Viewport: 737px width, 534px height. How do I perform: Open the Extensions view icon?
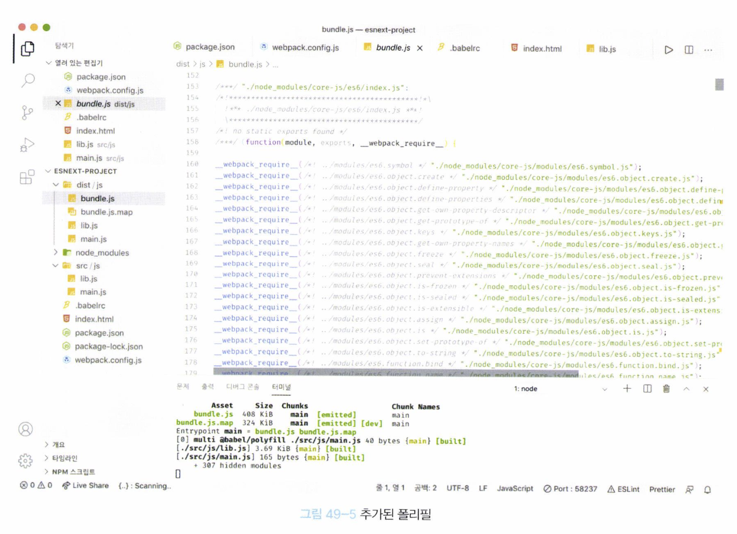(27, 177)
